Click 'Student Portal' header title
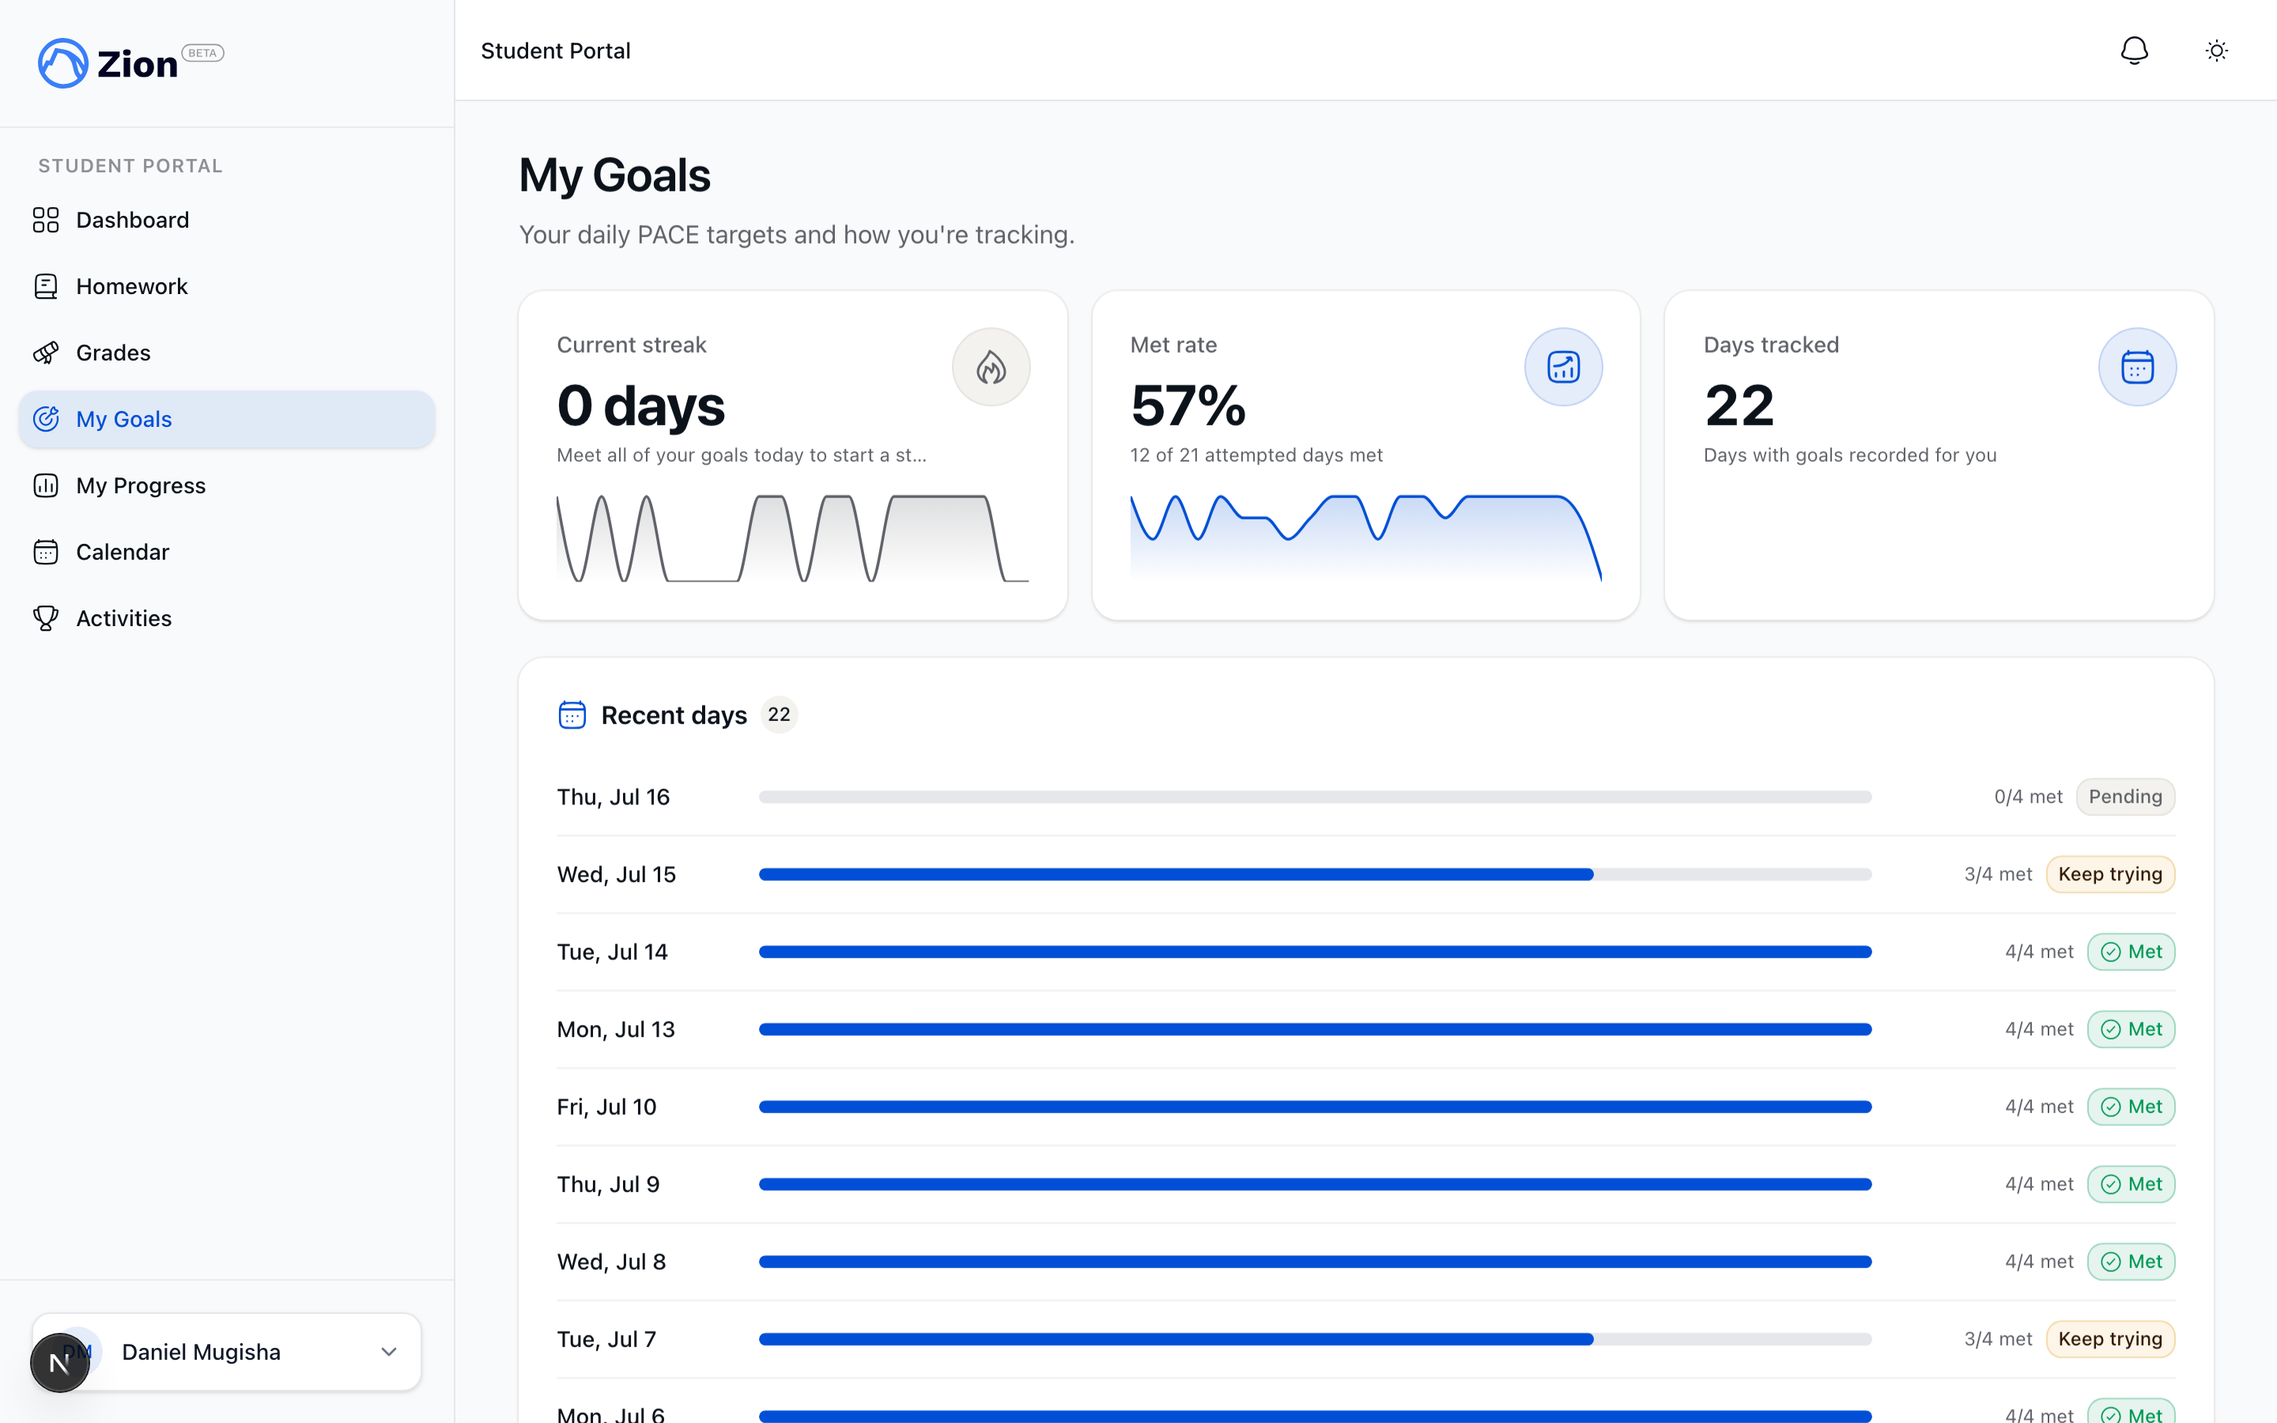 556,51
